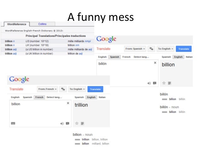Select the WordReference tab
Screen dimensions: 201x151
(17, 24)
